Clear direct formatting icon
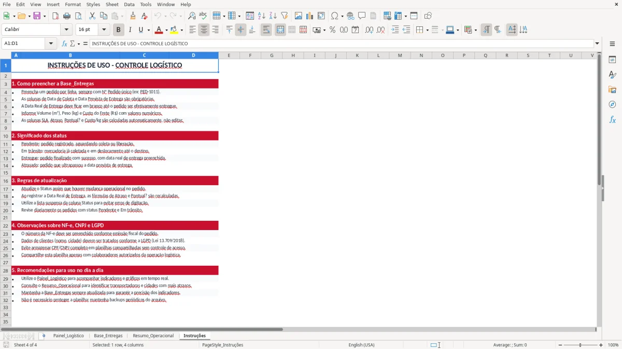This screenshot has width=622, height=349. coord(145,16)
